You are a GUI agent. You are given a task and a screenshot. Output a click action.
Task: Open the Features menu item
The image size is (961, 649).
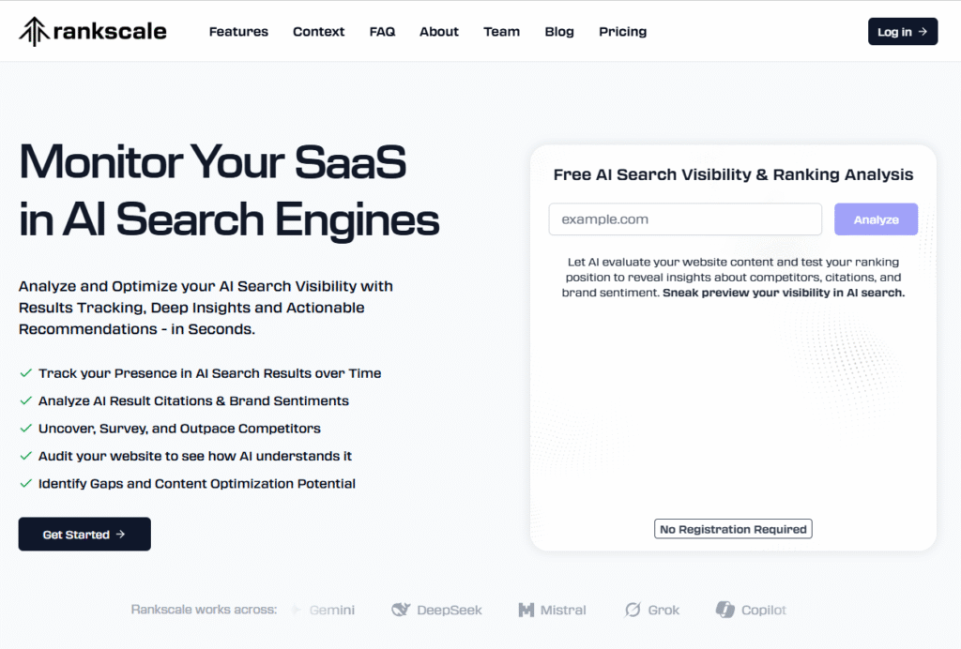[x=238, y=31]
